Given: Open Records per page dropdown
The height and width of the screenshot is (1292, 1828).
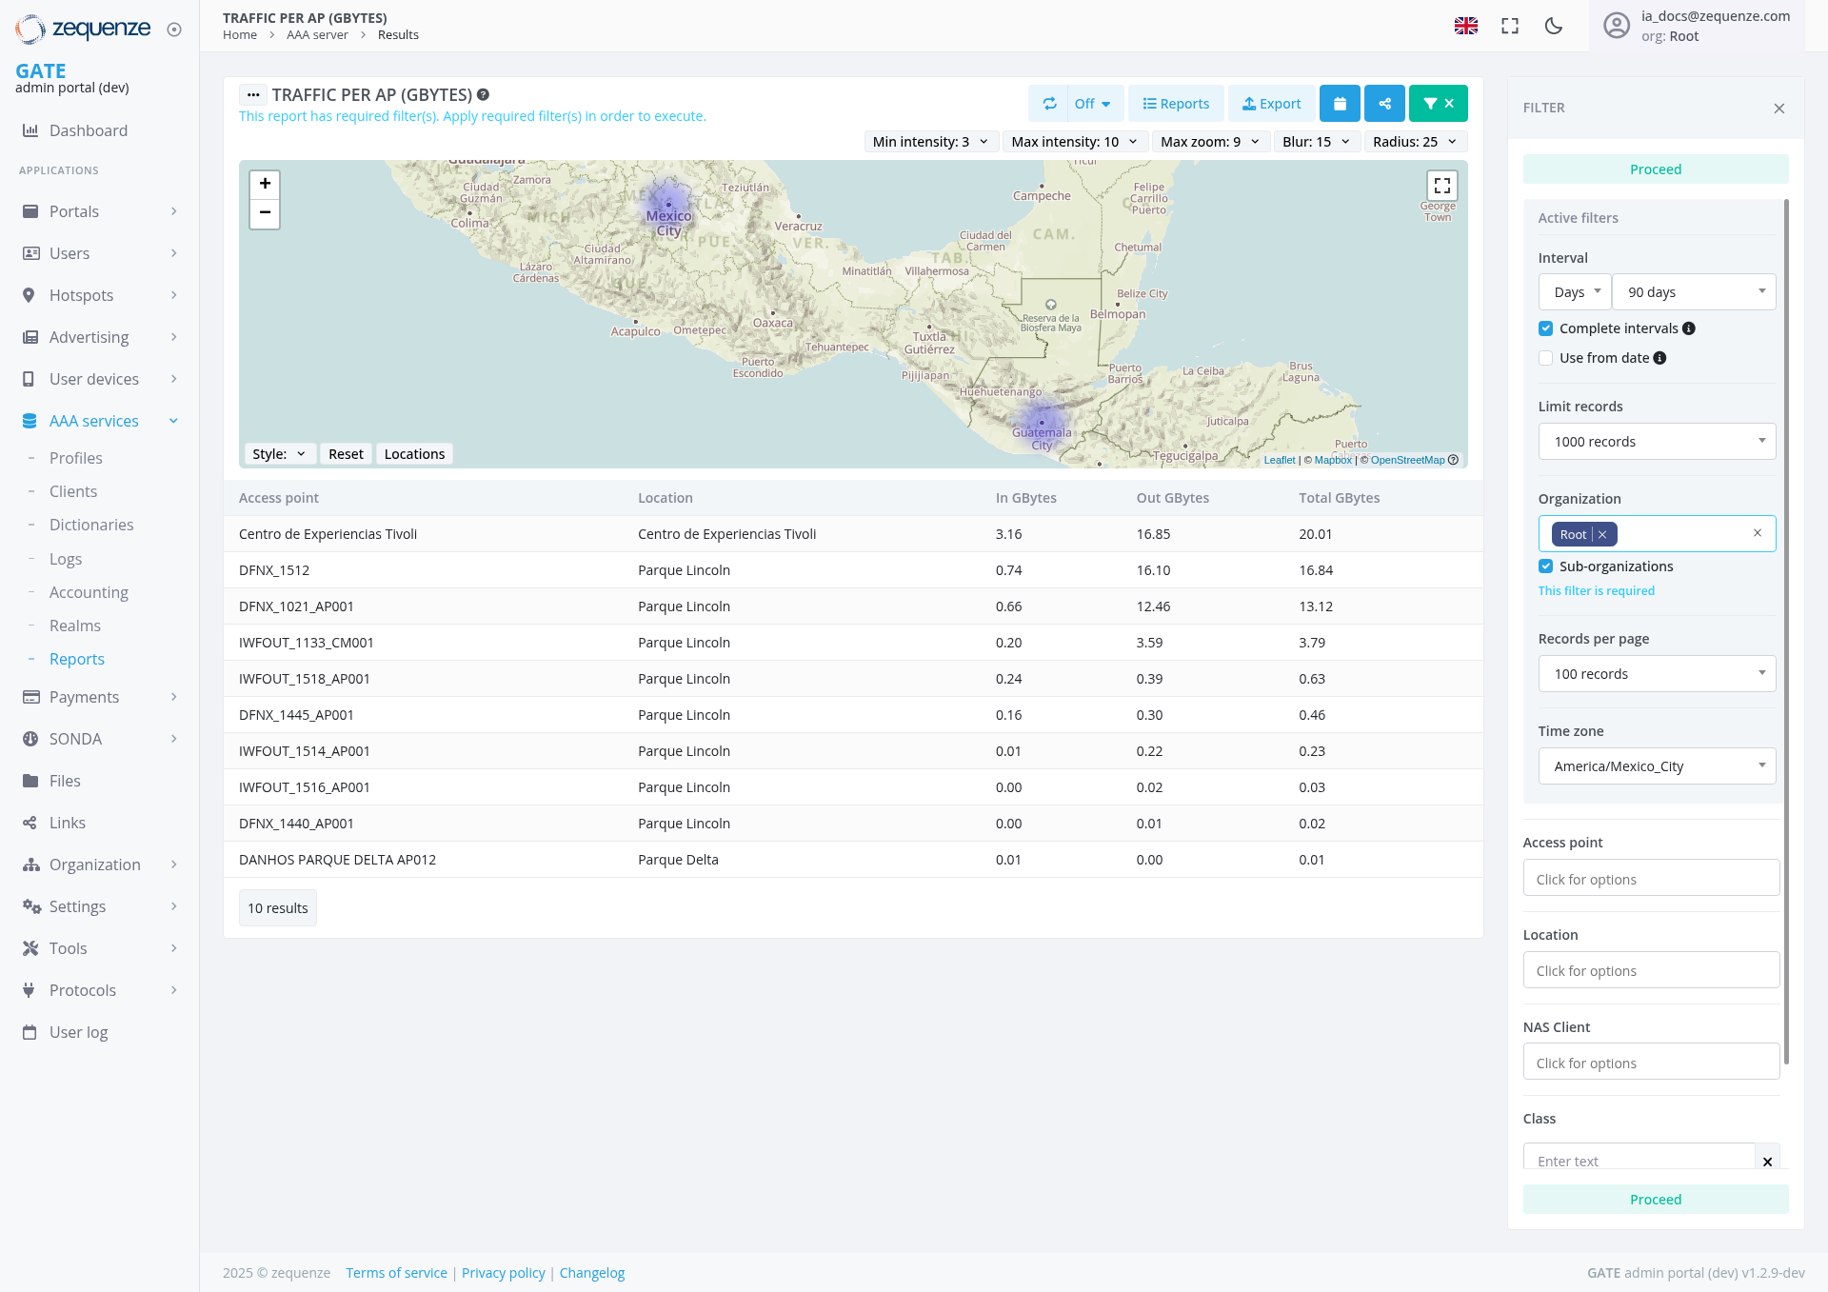Looking at the screenshot, I should 1657,674.
